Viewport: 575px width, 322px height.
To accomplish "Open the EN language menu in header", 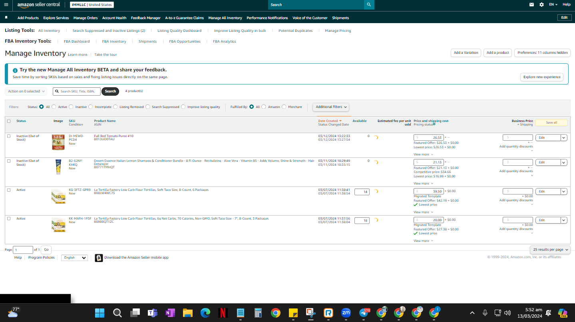I will click(x=553, y=5).
